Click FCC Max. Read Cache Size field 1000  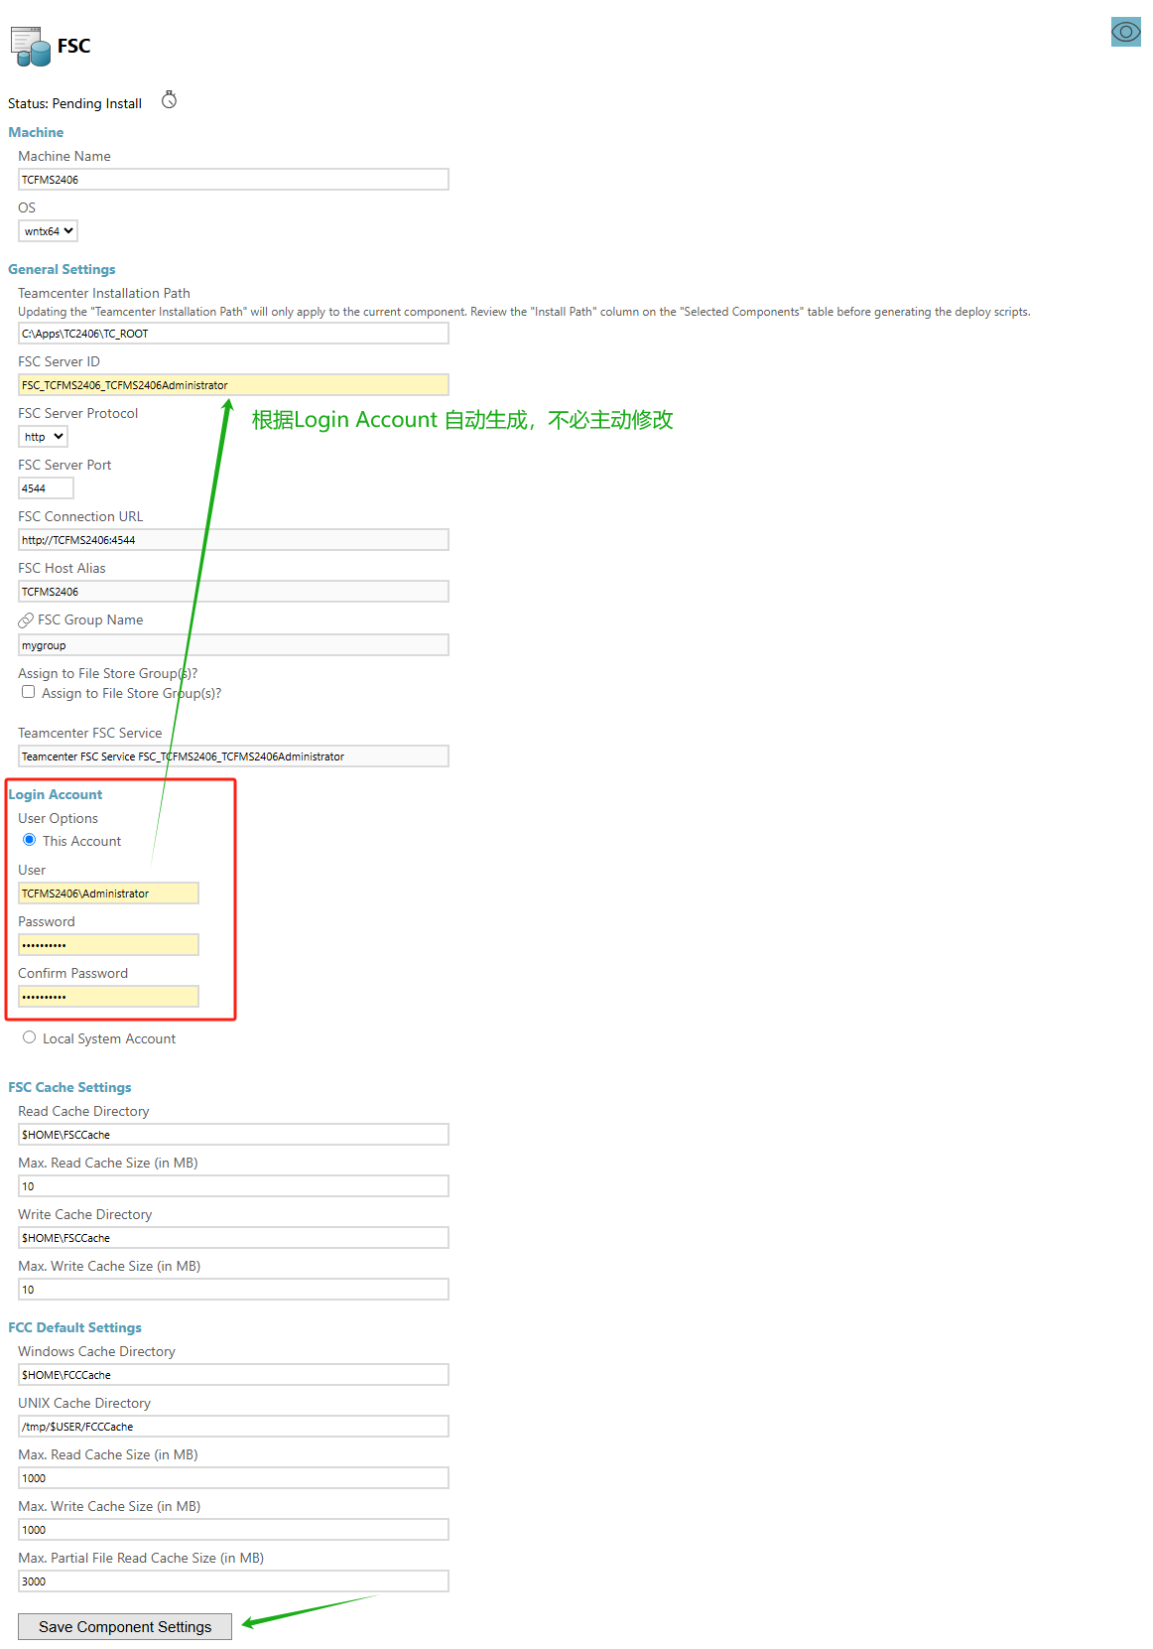coord(233,1478)
